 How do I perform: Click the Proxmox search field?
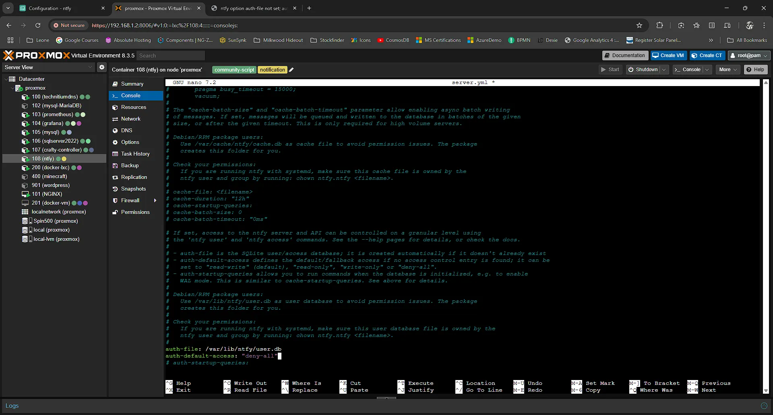click(171, 55)
